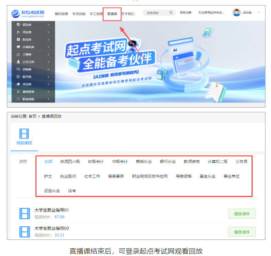Filter courses by 中级会计
This screenshot has height=256, width=271.
tap(120, 161)
